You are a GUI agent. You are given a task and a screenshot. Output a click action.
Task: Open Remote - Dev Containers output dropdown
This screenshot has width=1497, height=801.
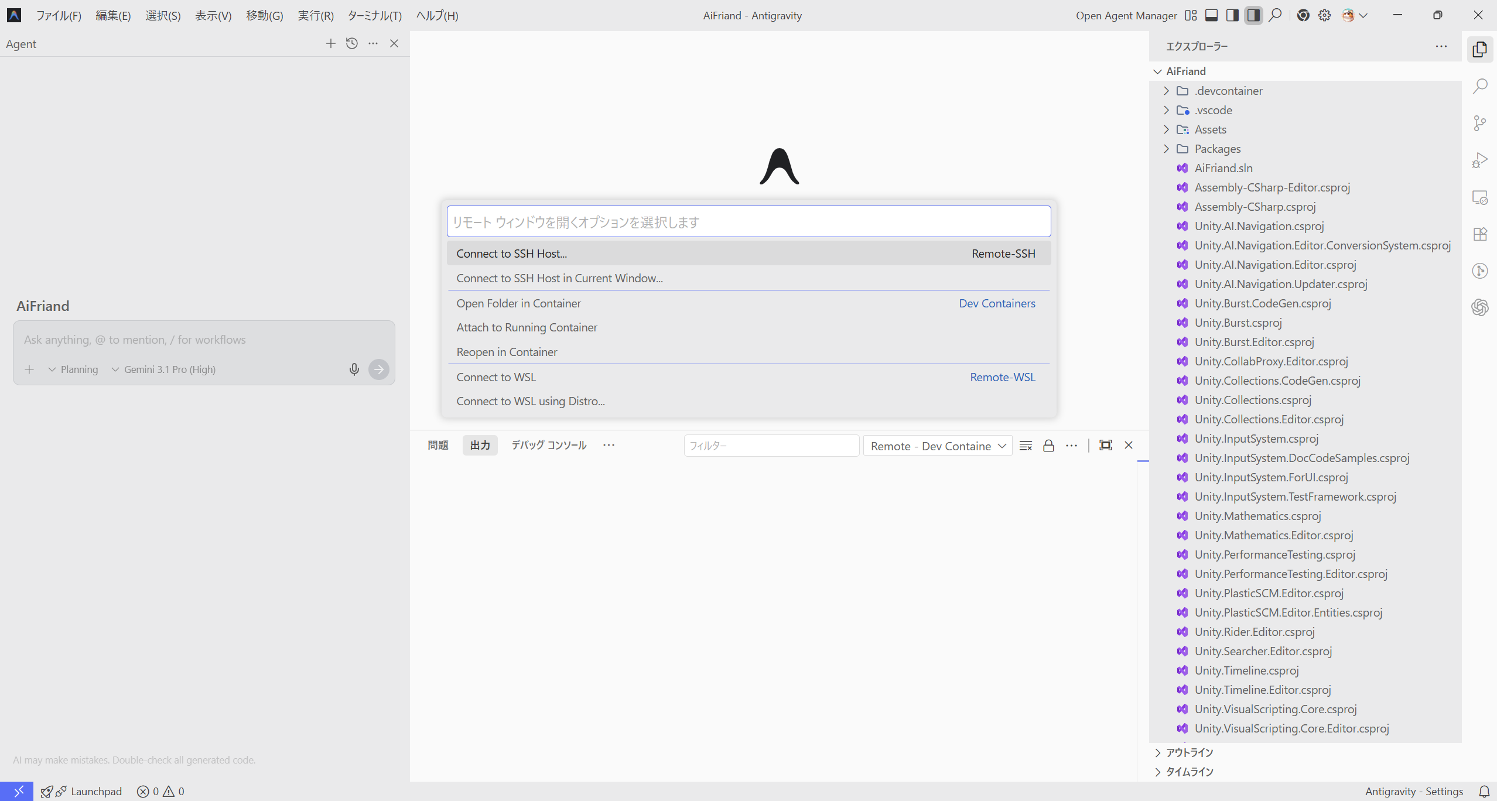tap(937, 446)
